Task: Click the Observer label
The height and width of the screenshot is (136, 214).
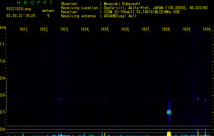Action: coord(69,4)
